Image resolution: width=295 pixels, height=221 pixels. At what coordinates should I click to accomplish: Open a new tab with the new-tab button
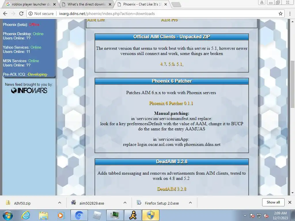[x=177, y=5]
